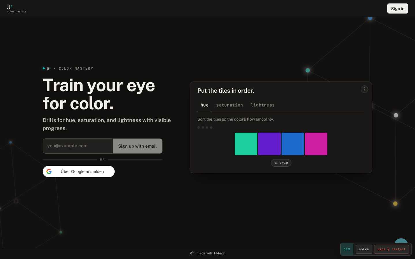This screenshot has width=415, height=259.
Task: Click the R³ color mastery logo
Action: tap(16, 9)
